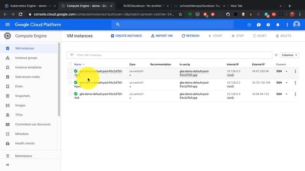Click the browser address bar URL
The image size is (305, 171).
pos(104,14)
